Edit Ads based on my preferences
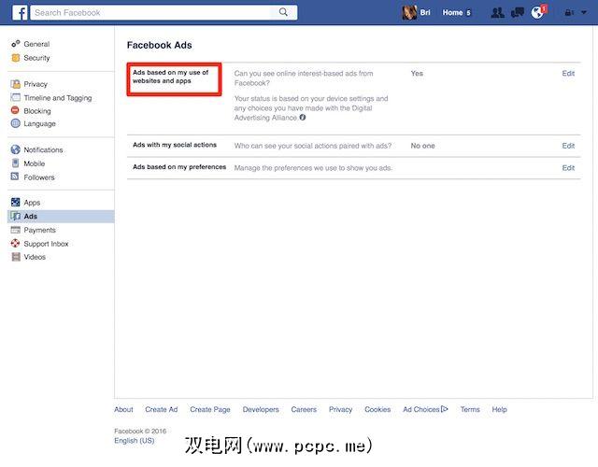598x467 pixels. (568, 168)
